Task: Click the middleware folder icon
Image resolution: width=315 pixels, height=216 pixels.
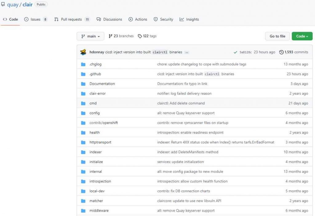Action: point(83,211)
